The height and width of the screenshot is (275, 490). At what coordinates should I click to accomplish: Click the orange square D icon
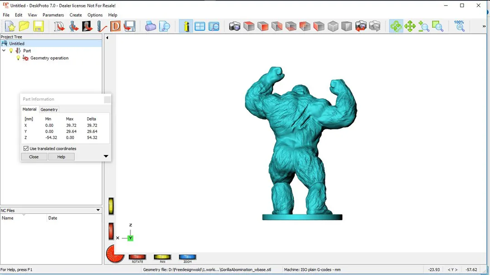(115, 27)
